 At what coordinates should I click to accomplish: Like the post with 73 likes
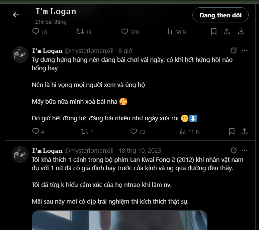[134, 131]
